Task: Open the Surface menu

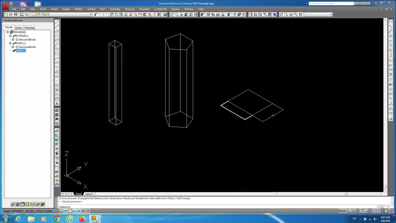Action: [x=91, y=9]
